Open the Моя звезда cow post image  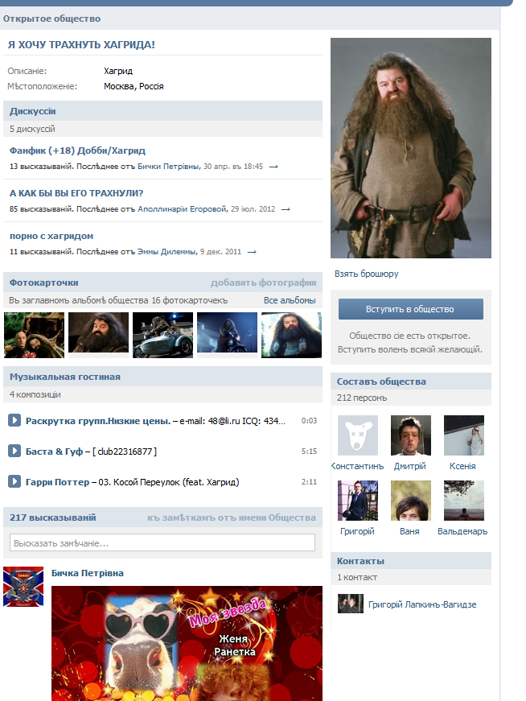coord(187,643)
